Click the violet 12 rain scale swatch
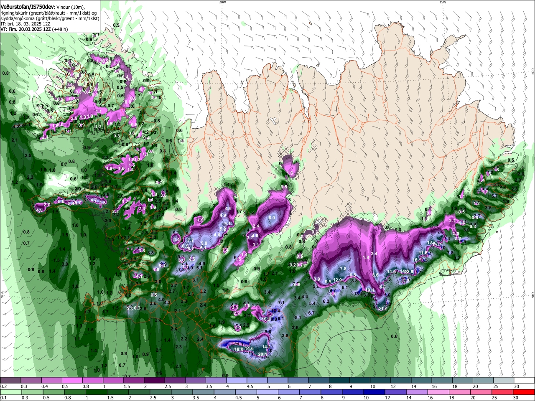The width and height of the screenshot is (535, 401). (396, 392)
